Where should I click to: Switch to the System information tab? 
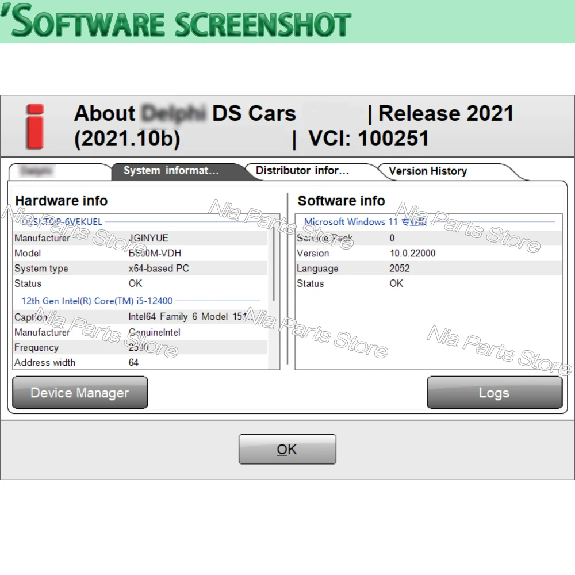(x=178, y=171)
